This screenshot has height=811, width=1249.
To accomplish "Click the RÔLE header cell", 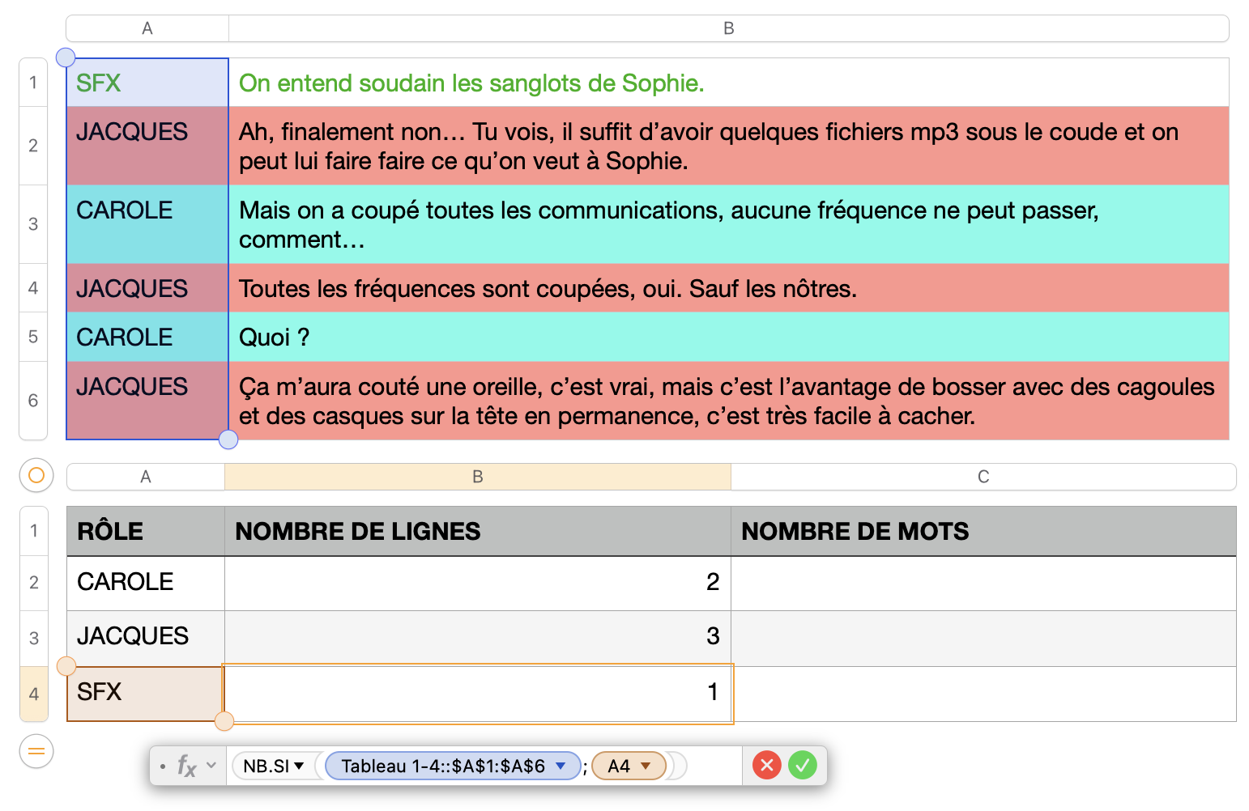I will (x=145, y=531).
